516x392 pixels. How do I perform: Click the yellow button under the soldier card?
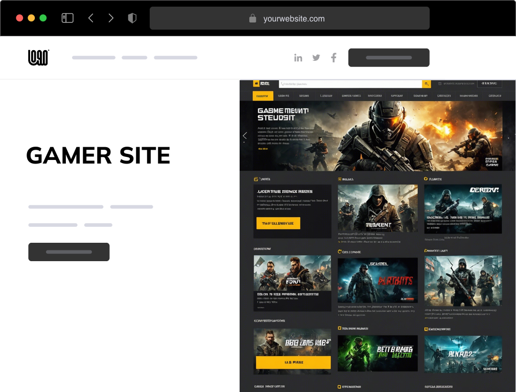click(x=292, y=362)
